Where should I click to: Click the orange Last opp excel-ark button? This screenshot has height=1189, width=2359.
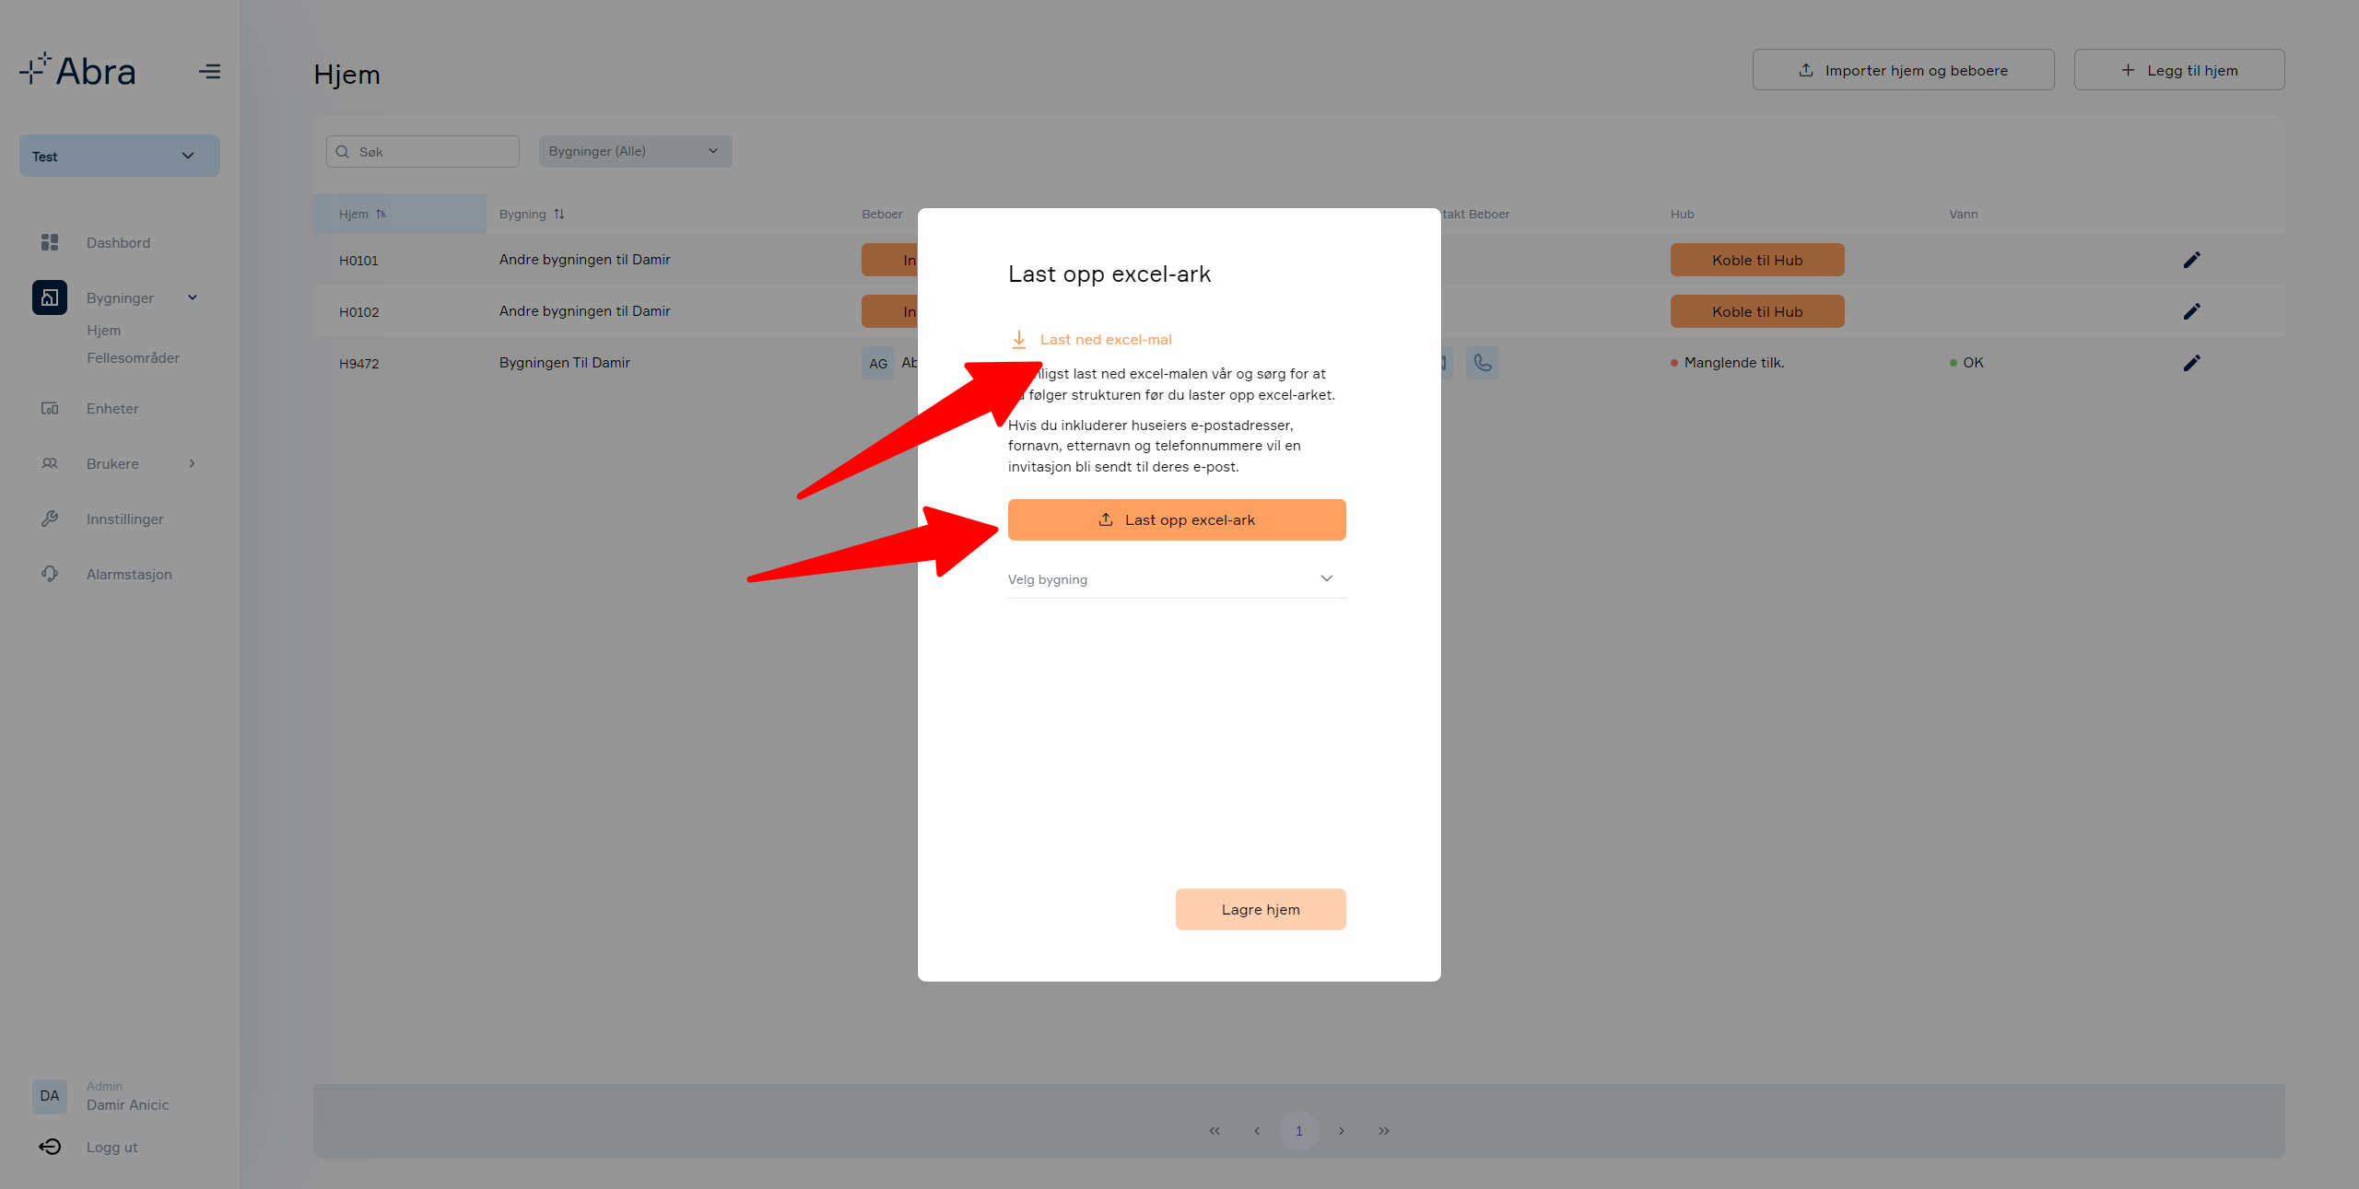tap(1177, 519)
